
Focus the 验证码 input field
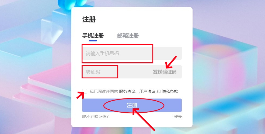117,72
